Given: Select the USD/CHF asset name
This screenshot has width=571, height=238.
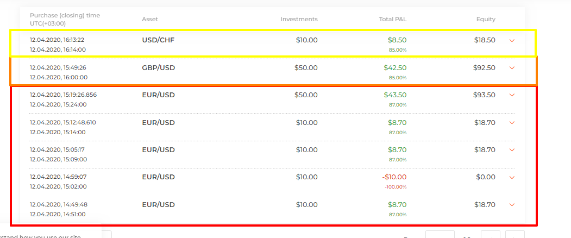Looking at the screenshot, I should click(158, 40).
